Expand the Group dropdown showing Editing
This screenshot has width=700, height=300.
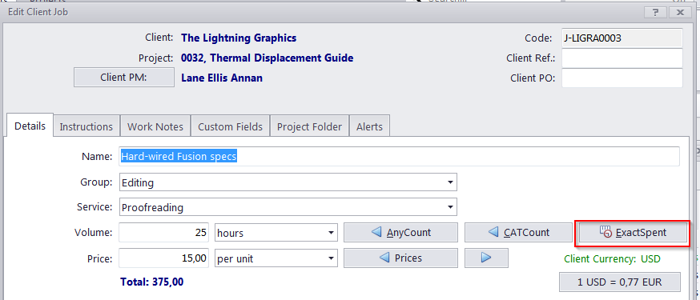coord(288,182)
